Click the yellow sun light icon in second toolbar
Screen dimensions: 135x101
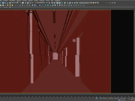tap(10, 5)
